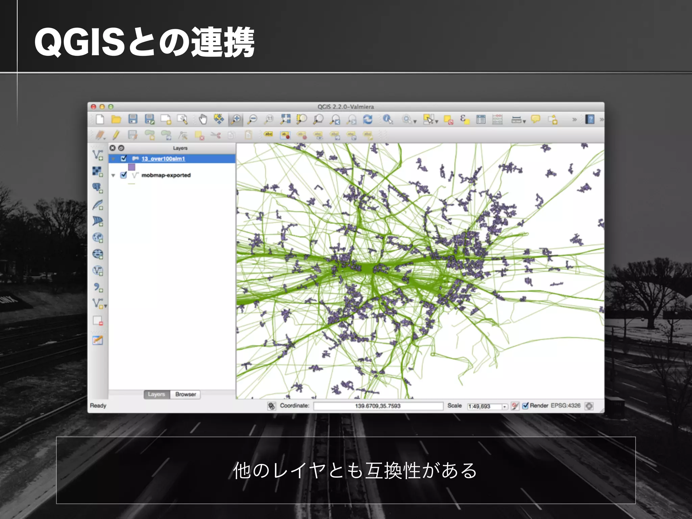
Task: Open the CRS settings icon
Action: coord(589,406)
